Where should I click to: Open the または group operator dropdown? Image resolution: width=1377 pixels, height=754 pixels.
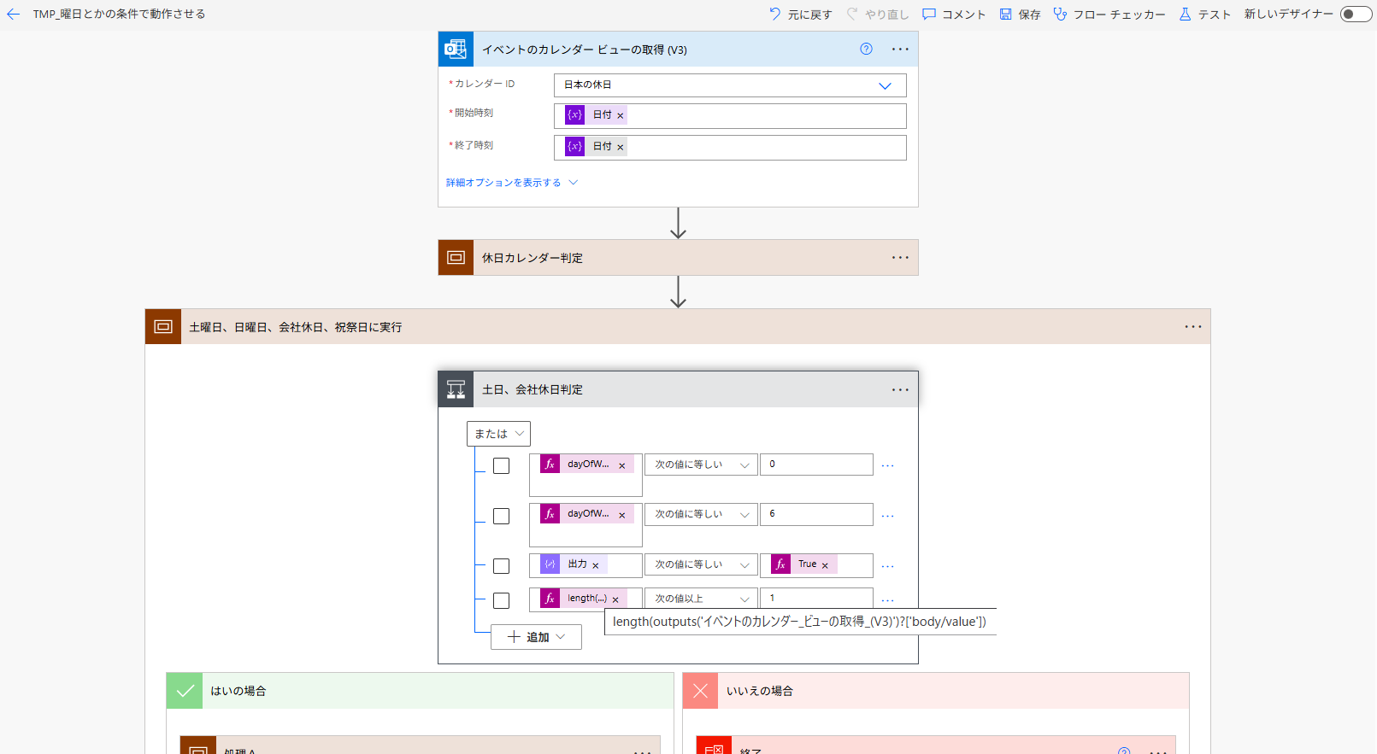point(498,434)
